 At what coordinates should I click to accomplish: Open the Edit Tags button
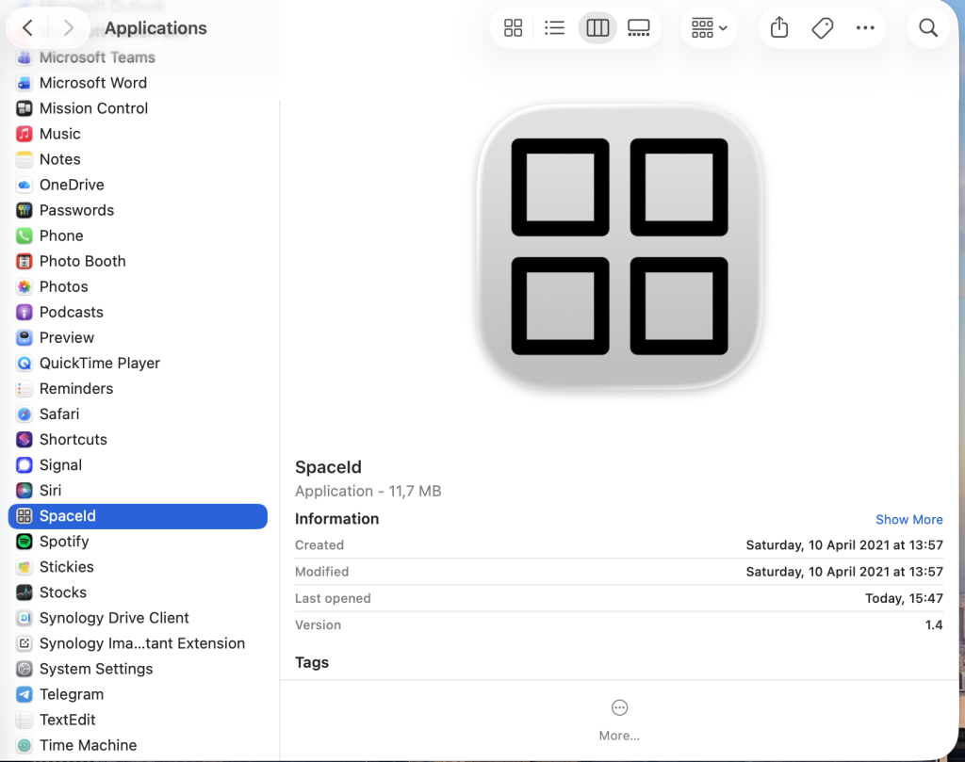(x=823, y=28)
